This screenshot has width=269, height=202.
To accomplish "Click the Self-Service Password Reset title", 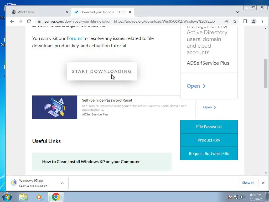I will click(x=107, y=100).
